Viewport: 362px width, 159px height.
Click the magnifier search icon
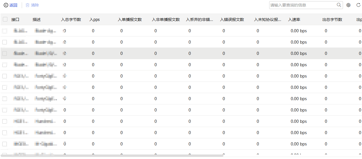pyautogui.click(x=339, y=5)
